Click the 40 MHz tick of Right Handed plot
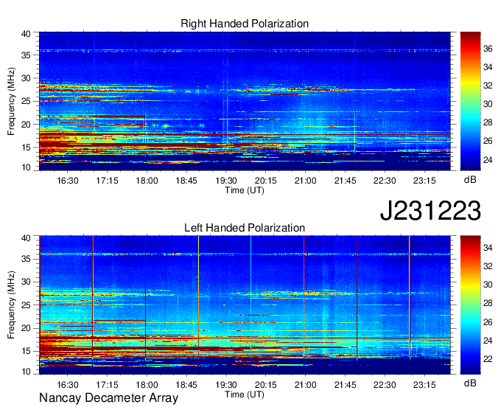 coord(26,34)
